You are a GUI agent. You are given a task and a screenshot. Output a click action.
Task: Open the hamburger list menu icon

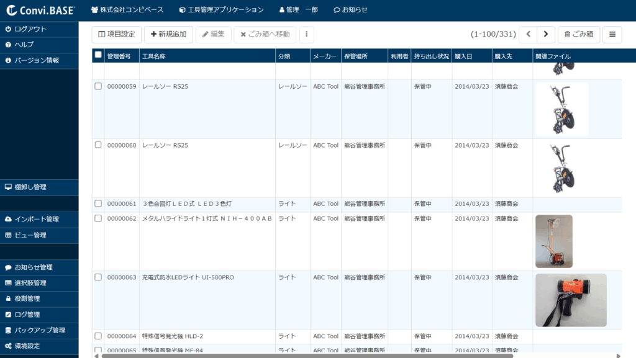point(612,35)
